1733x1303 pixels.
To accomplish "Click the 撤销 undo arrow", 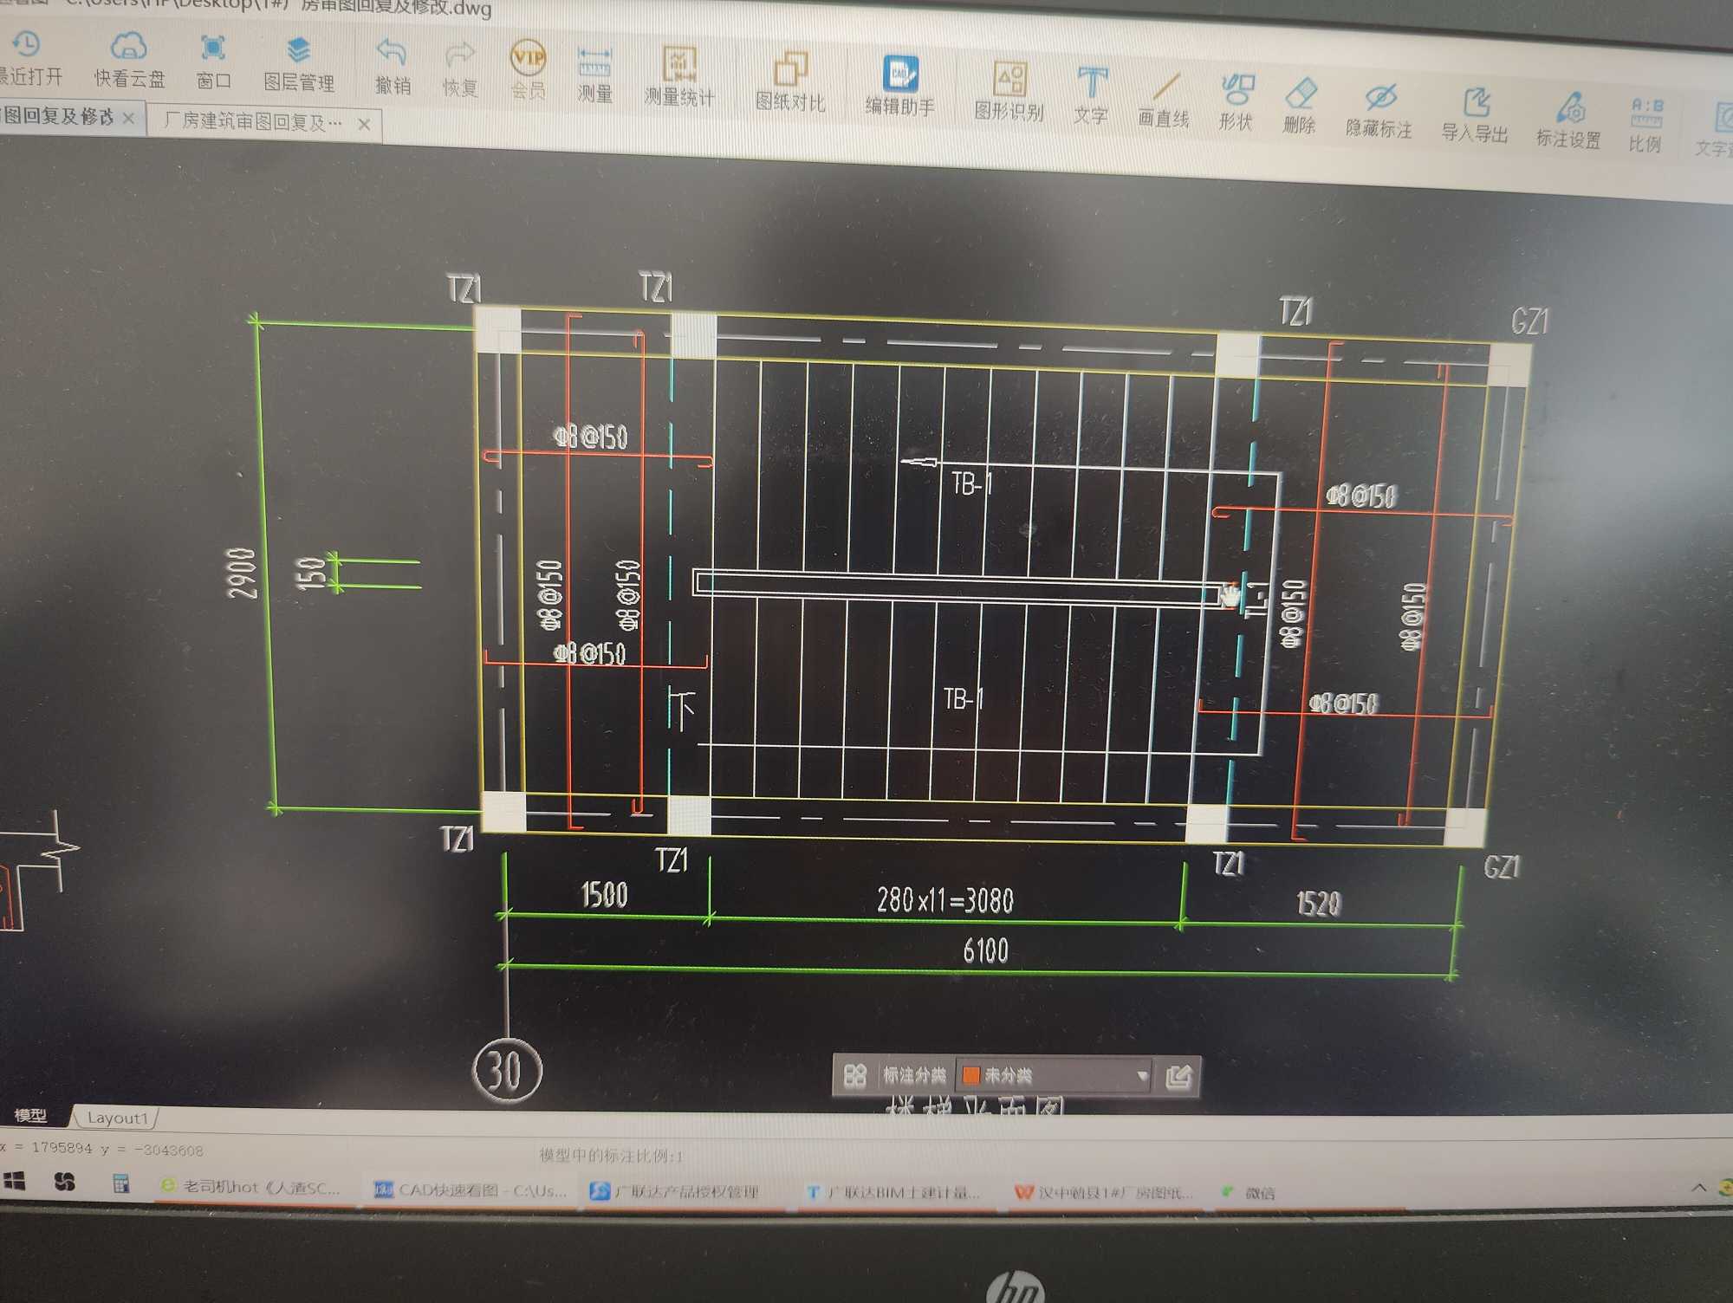I will click(392, 54).
